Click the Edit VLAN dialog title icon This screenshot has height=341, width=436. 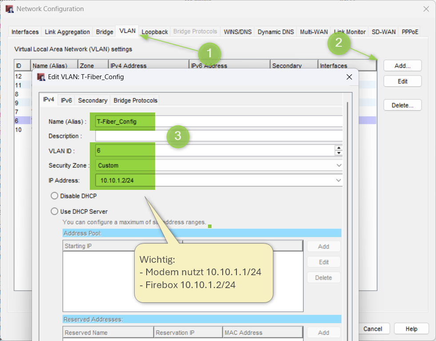point(41,77)
